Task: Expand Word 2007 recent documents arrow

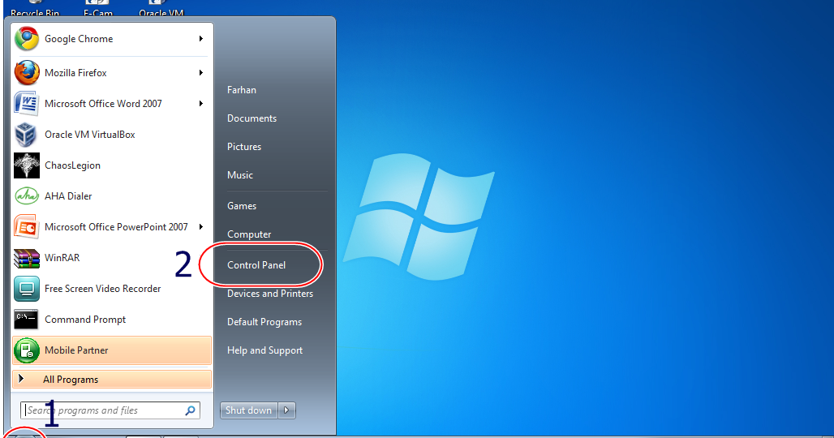Action: pyautogui.click(x=201, y=104)
